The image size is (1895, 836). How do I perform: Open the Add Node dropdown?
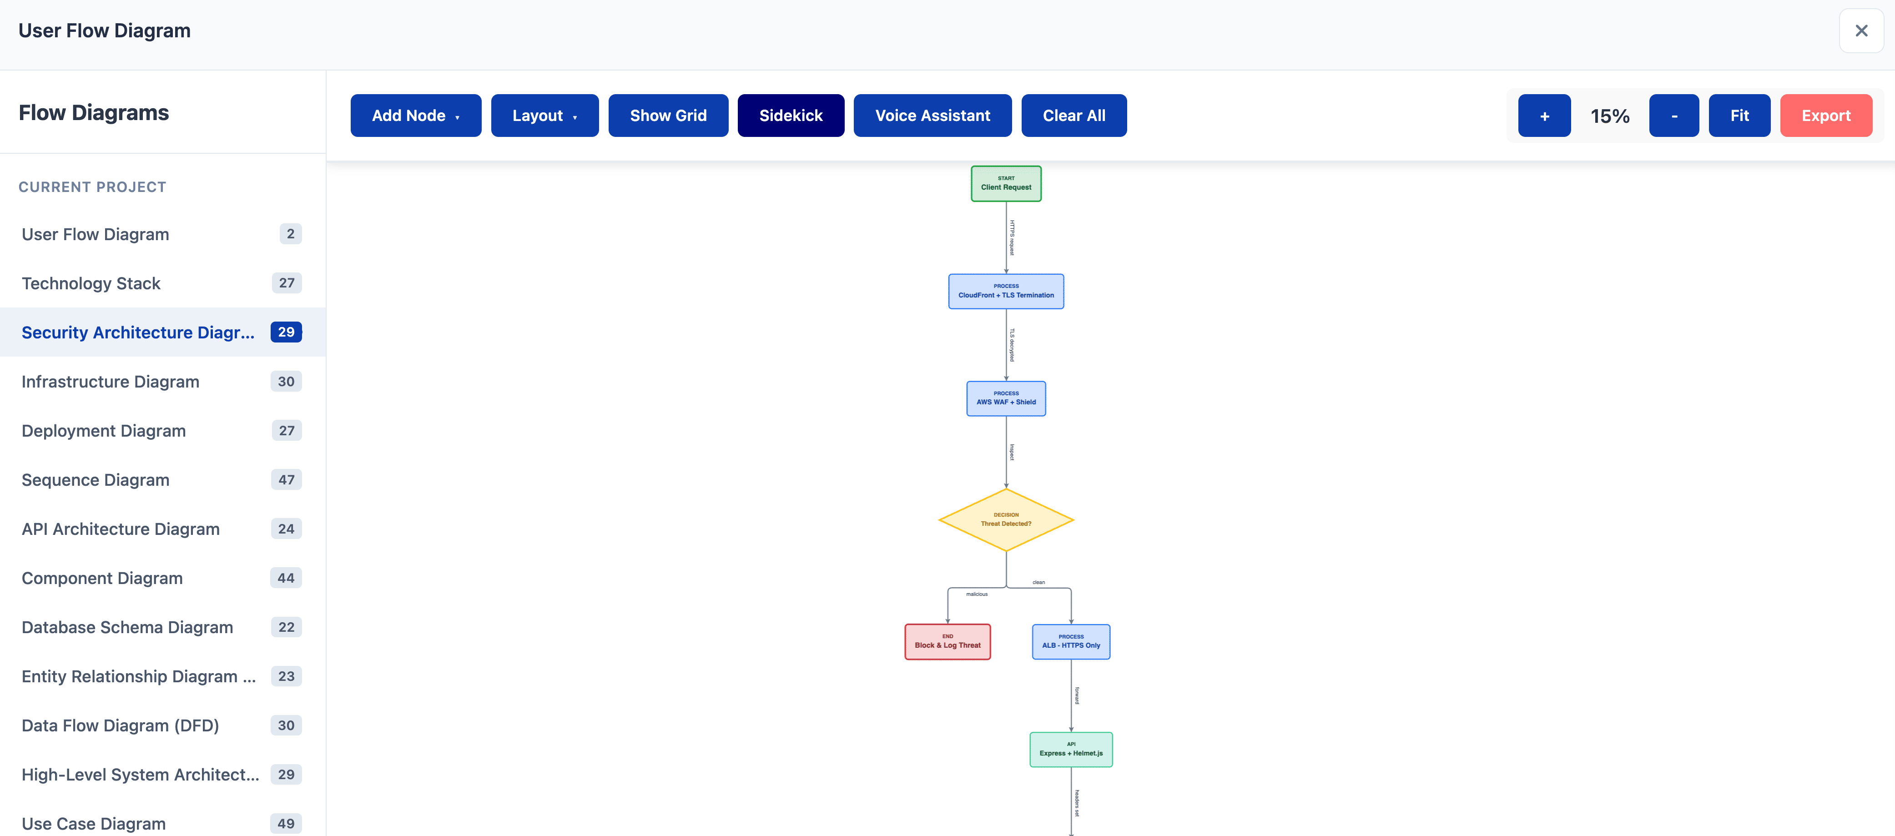tap(416, 116)
